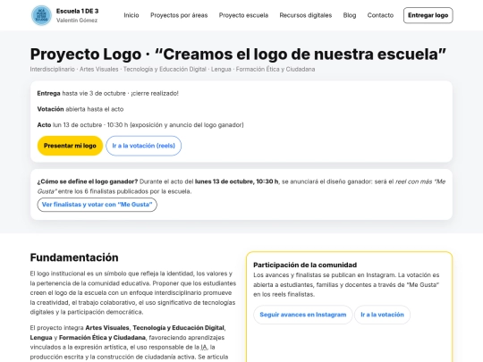Screen dimensions: 483x362
Task: Click the Participación de la comunidad heading
Action: pos(305,265)
